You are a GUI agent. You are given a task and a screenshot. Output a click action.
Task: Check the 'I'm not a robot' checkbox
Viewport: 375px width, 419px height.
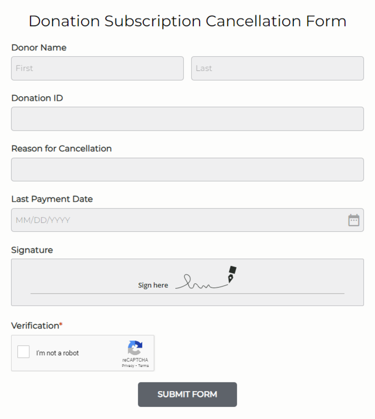pos(23,351)
